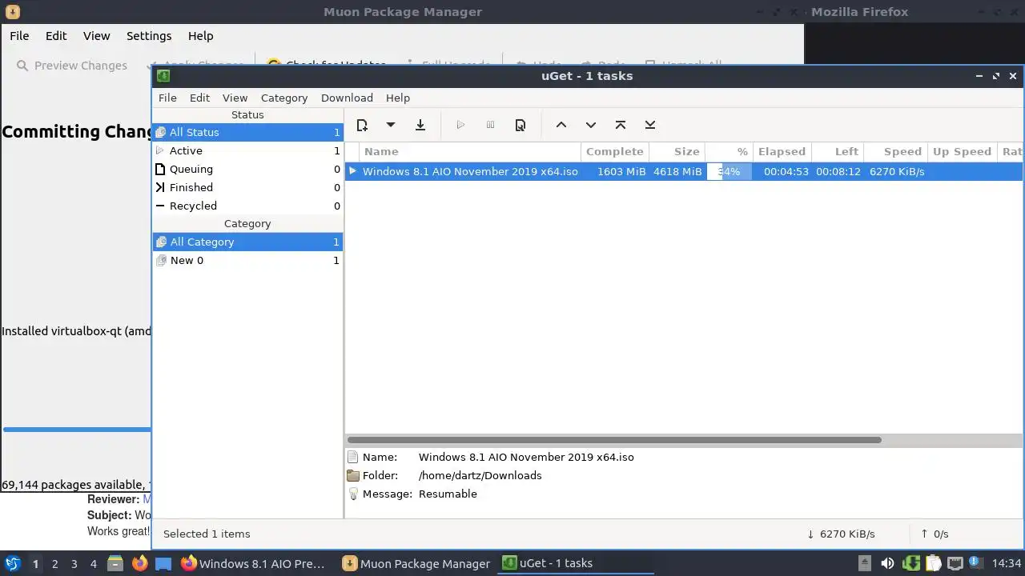1025x576 pixels.
Task: Launch Firefox from taskbar quick launch
Action: click(139, 563)
